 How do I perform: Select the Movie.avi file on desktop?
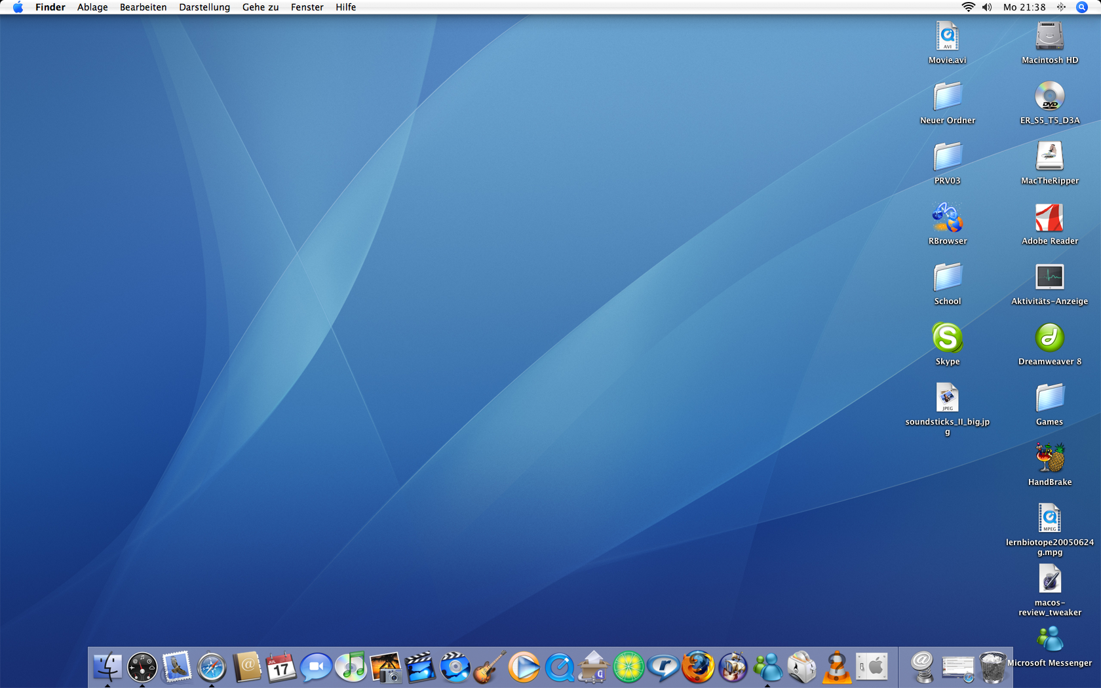pyautogui.click(x=947, y=37)
